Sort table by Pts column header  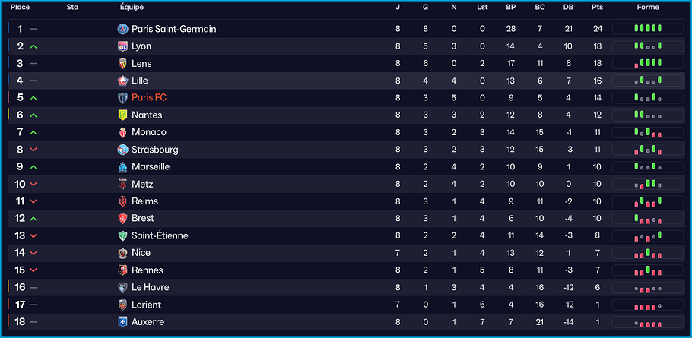pyautogui.click(x=597, y=8)
